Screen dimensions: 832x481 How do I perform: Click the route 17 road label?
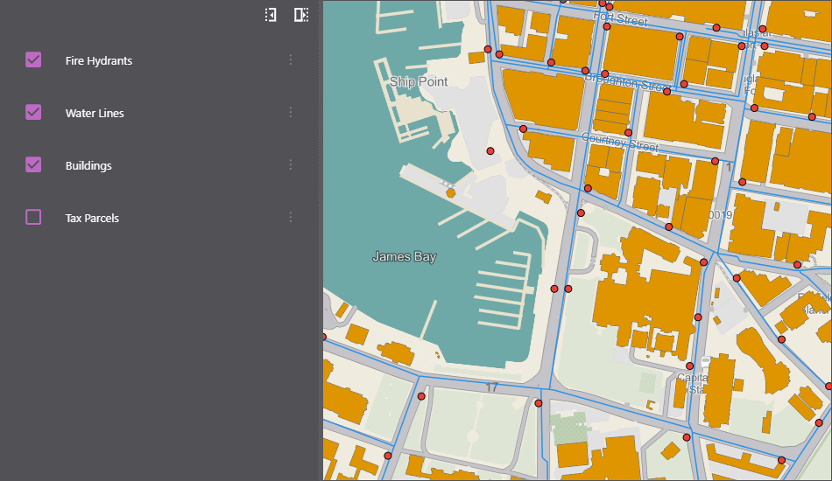[x=491, y=387]
